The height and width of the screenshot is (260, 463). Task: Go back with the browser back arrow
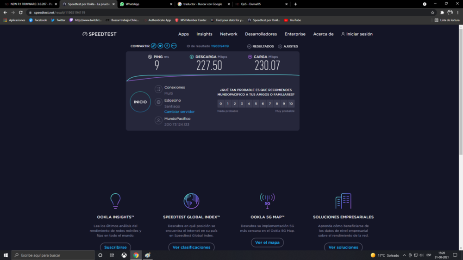click(5, 12)
